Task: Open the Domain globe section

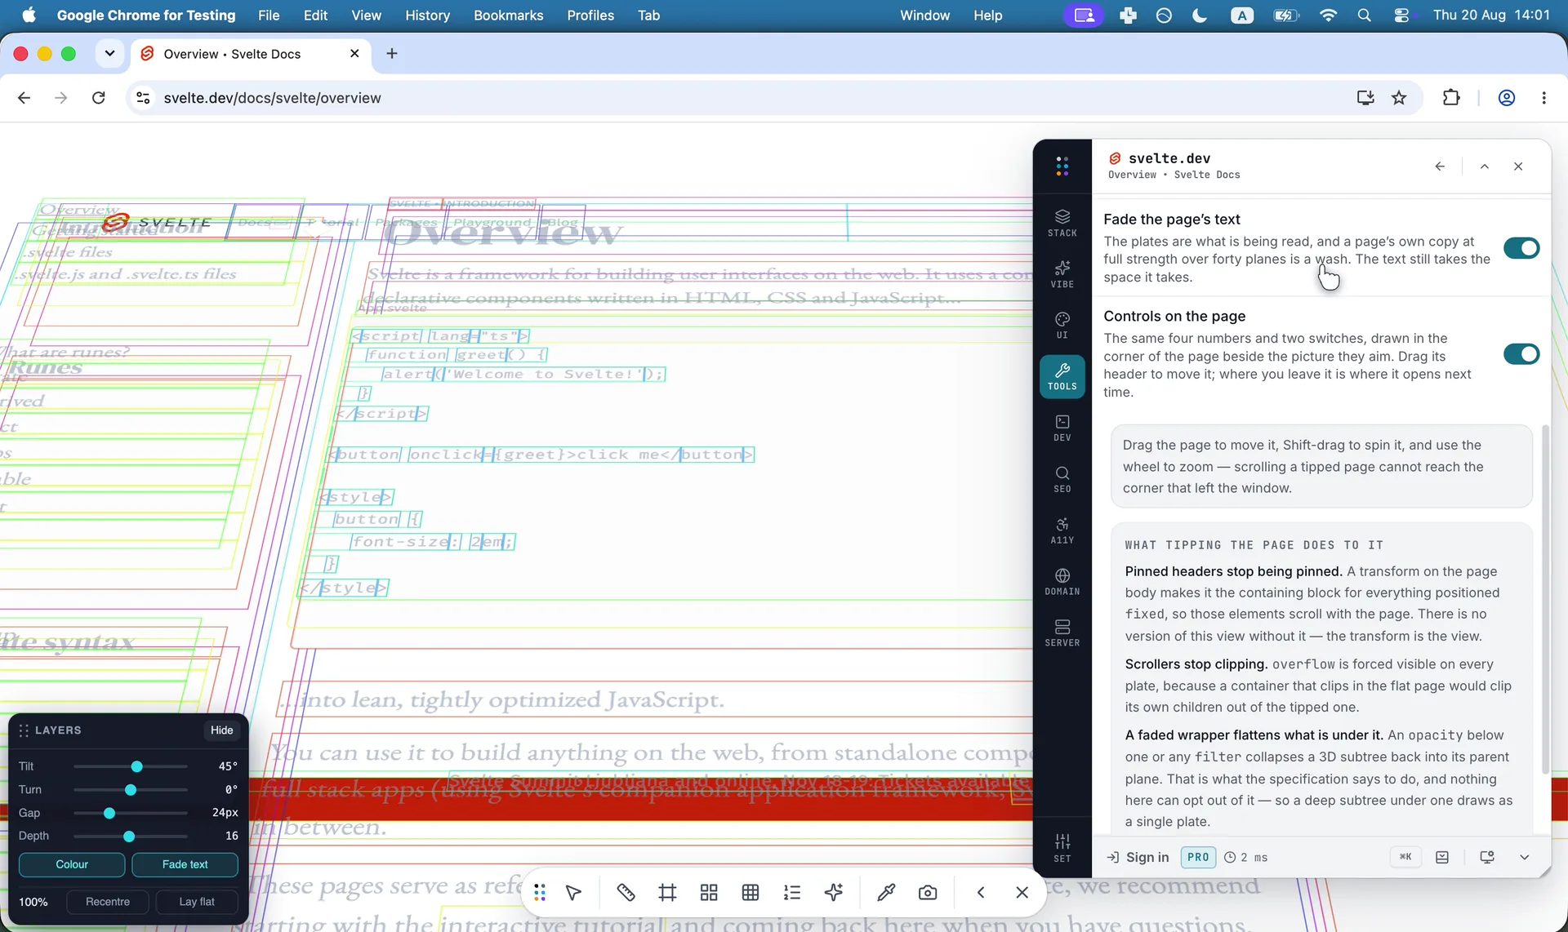Action: coord(1062,582)
